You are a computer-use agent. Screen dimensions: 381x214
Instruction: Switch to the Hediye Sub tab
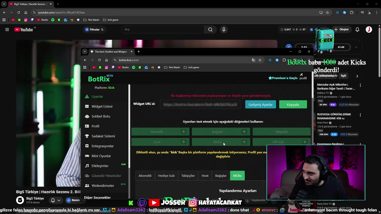click(166, 176)
